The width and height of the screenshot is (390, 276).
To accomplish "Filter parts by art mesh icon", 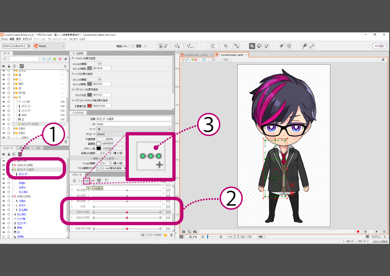I will click(x=44, y=59).
